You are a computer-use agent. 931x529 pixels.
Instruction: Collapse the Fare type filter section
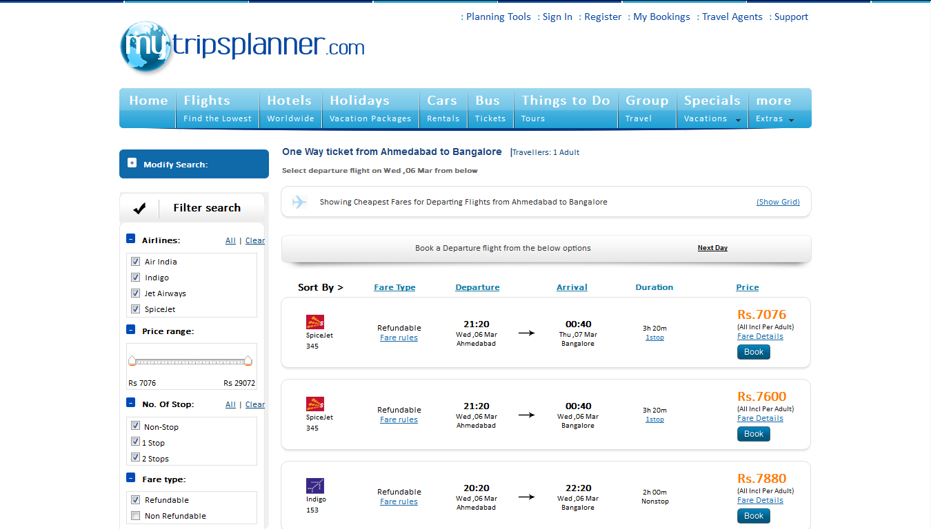tap(130, 478)
